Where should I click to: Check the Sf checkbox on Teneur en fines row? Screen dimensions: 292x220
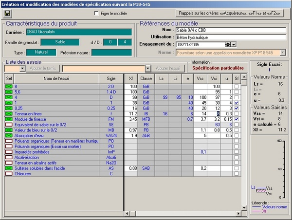[x=237, y=113]
